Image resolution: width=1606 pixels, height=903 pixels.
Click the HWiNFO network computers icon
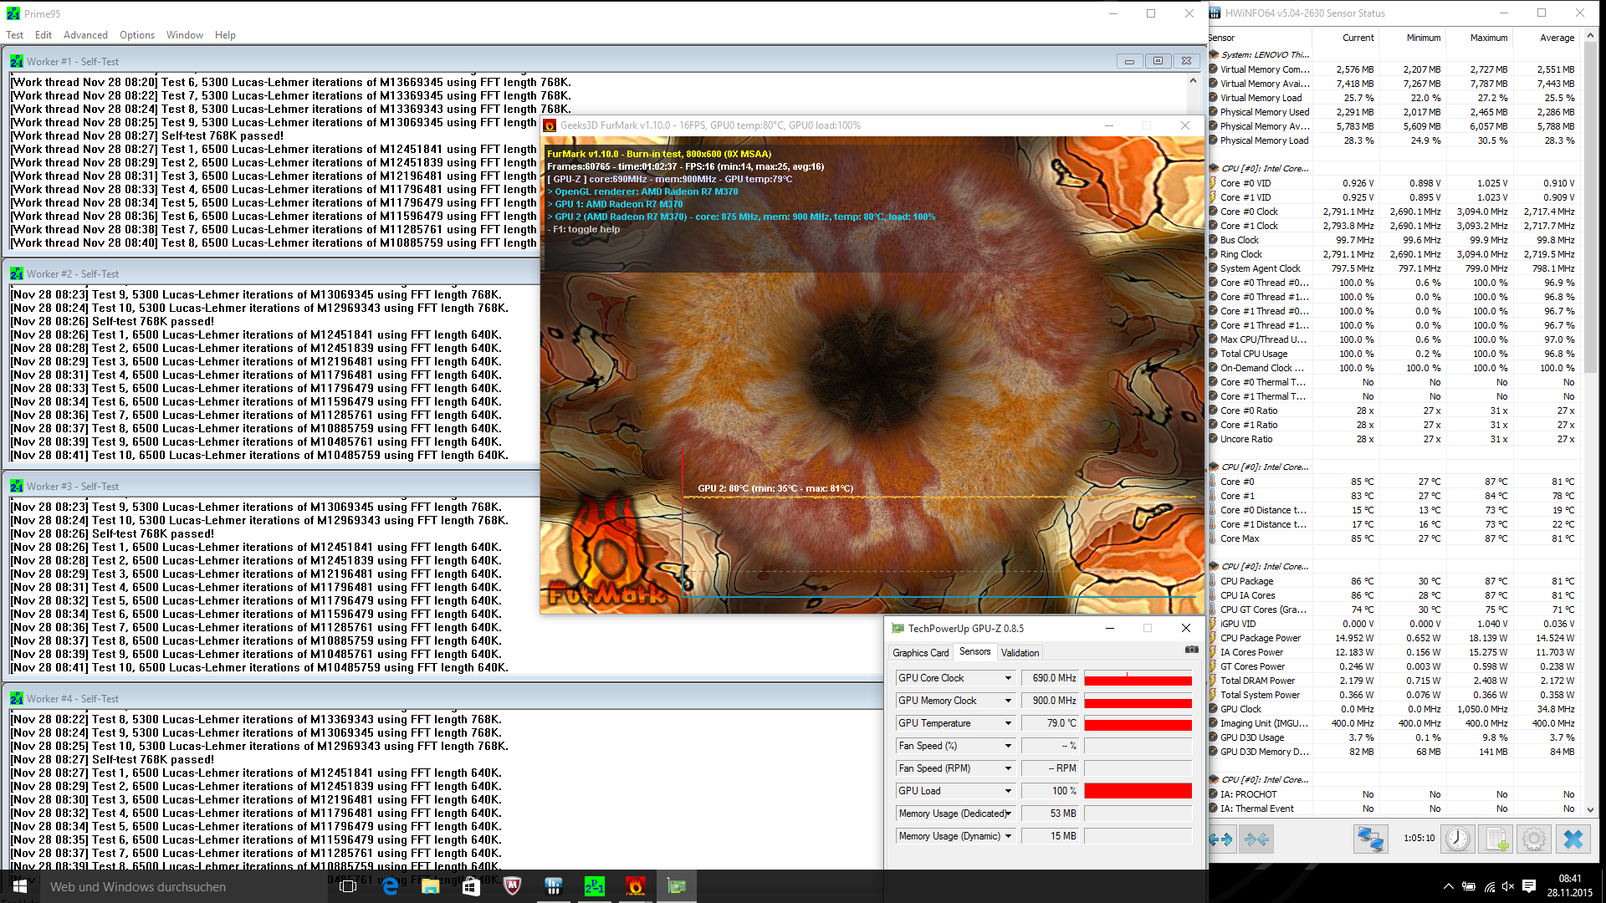click(x=1371, y=839)
